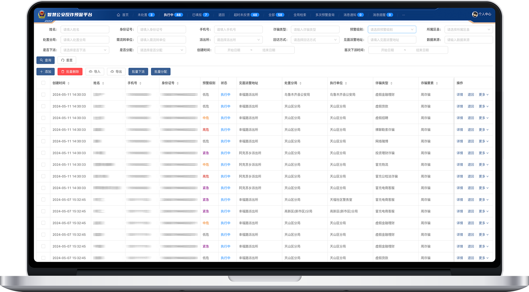Sort the 诈骗类型 column using arrows
The image size is (529, 292).
[x=391, y=83]
